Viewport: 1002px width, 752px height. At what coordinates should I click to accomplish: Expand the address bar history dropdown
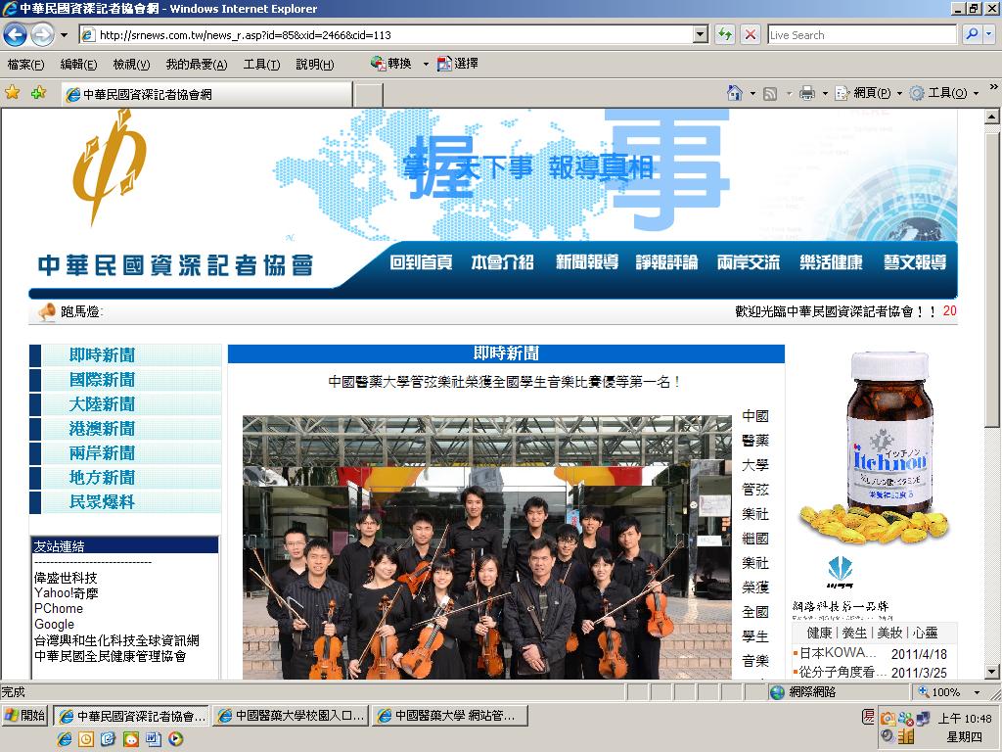tap(701, 34)
